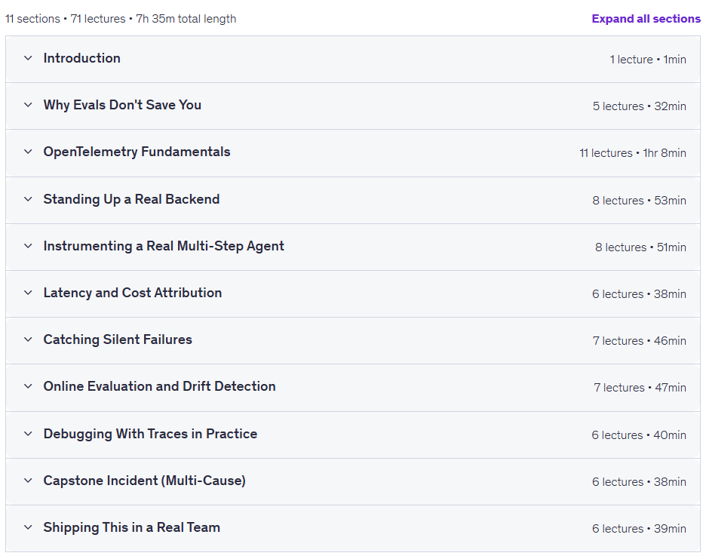Select Instrumenting a Real Multi-Step Agent title

pos(164,246)
